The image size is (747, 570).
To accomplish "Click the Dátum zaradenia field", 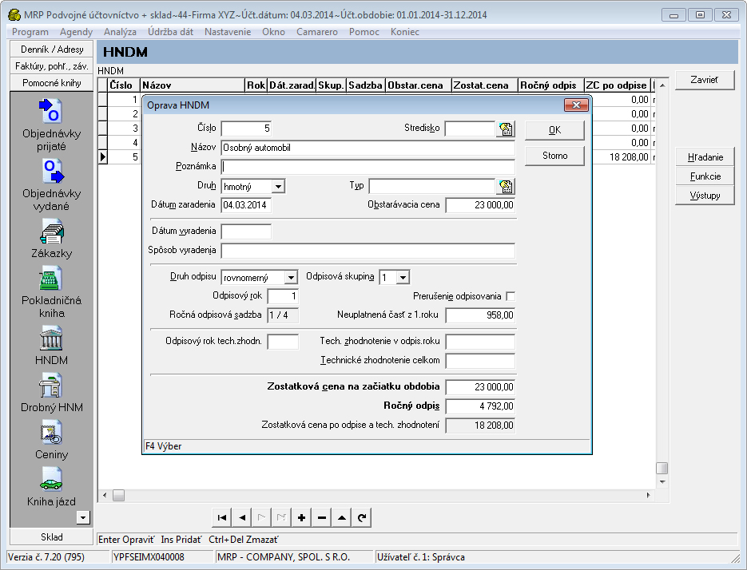I will pos(246,205).
